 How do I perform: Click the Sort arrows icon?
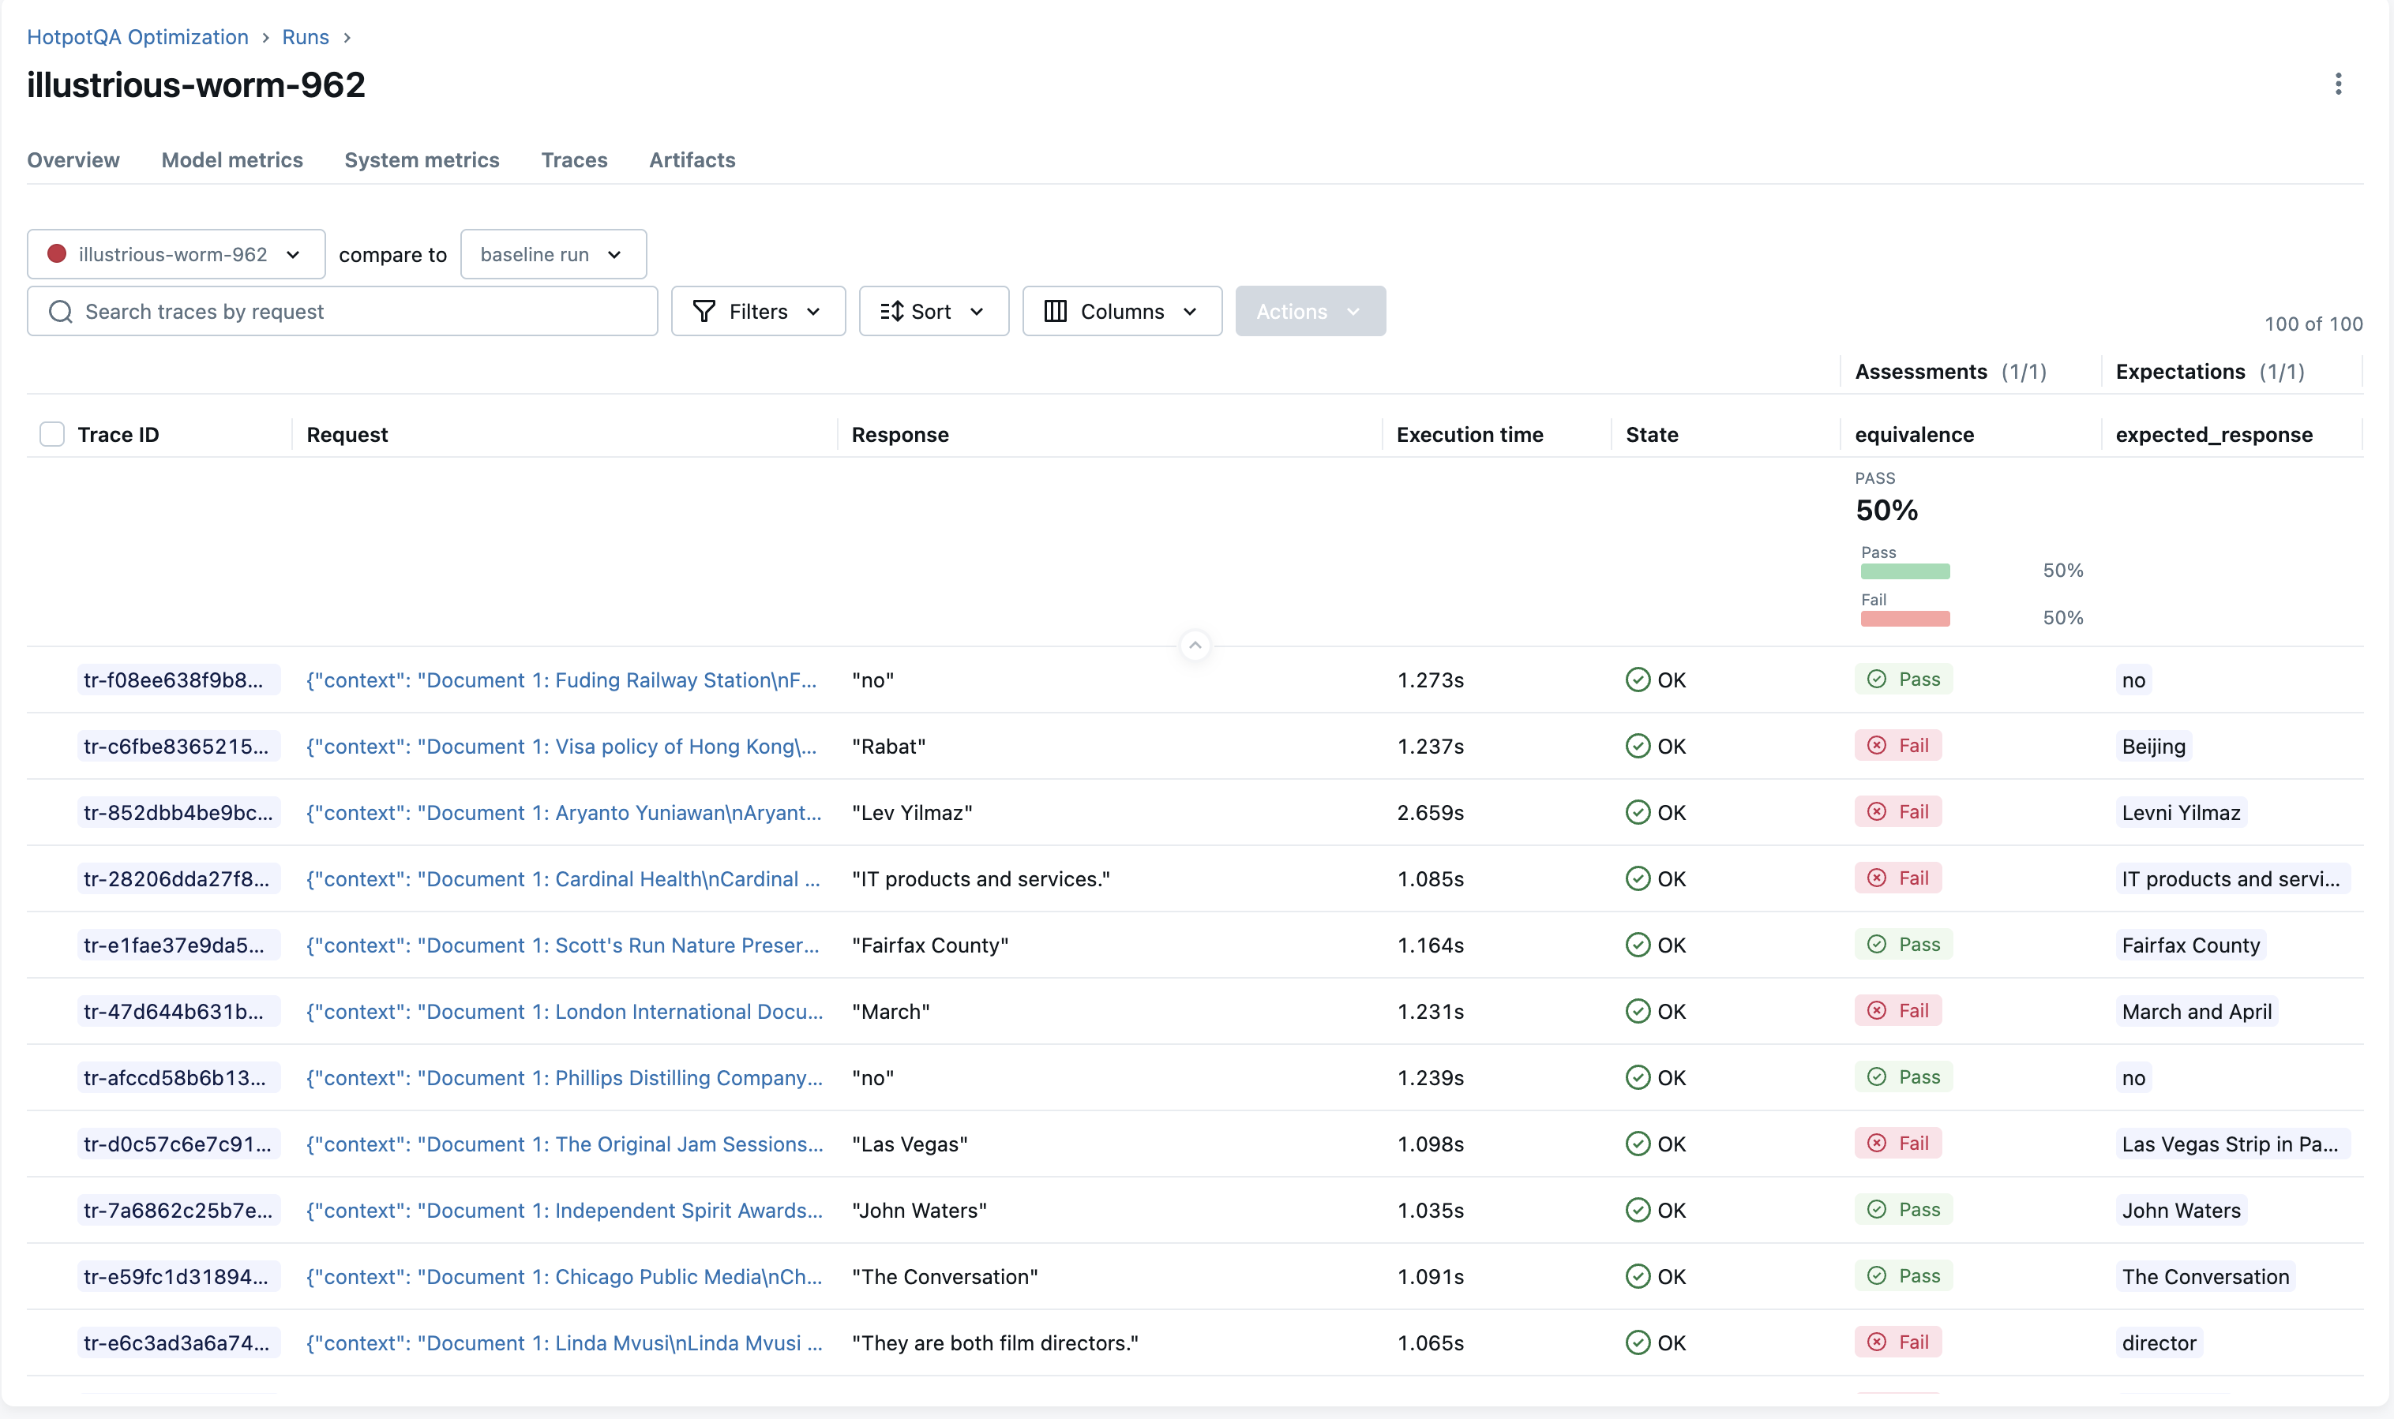pyautogui.click(x=891, y=312)
